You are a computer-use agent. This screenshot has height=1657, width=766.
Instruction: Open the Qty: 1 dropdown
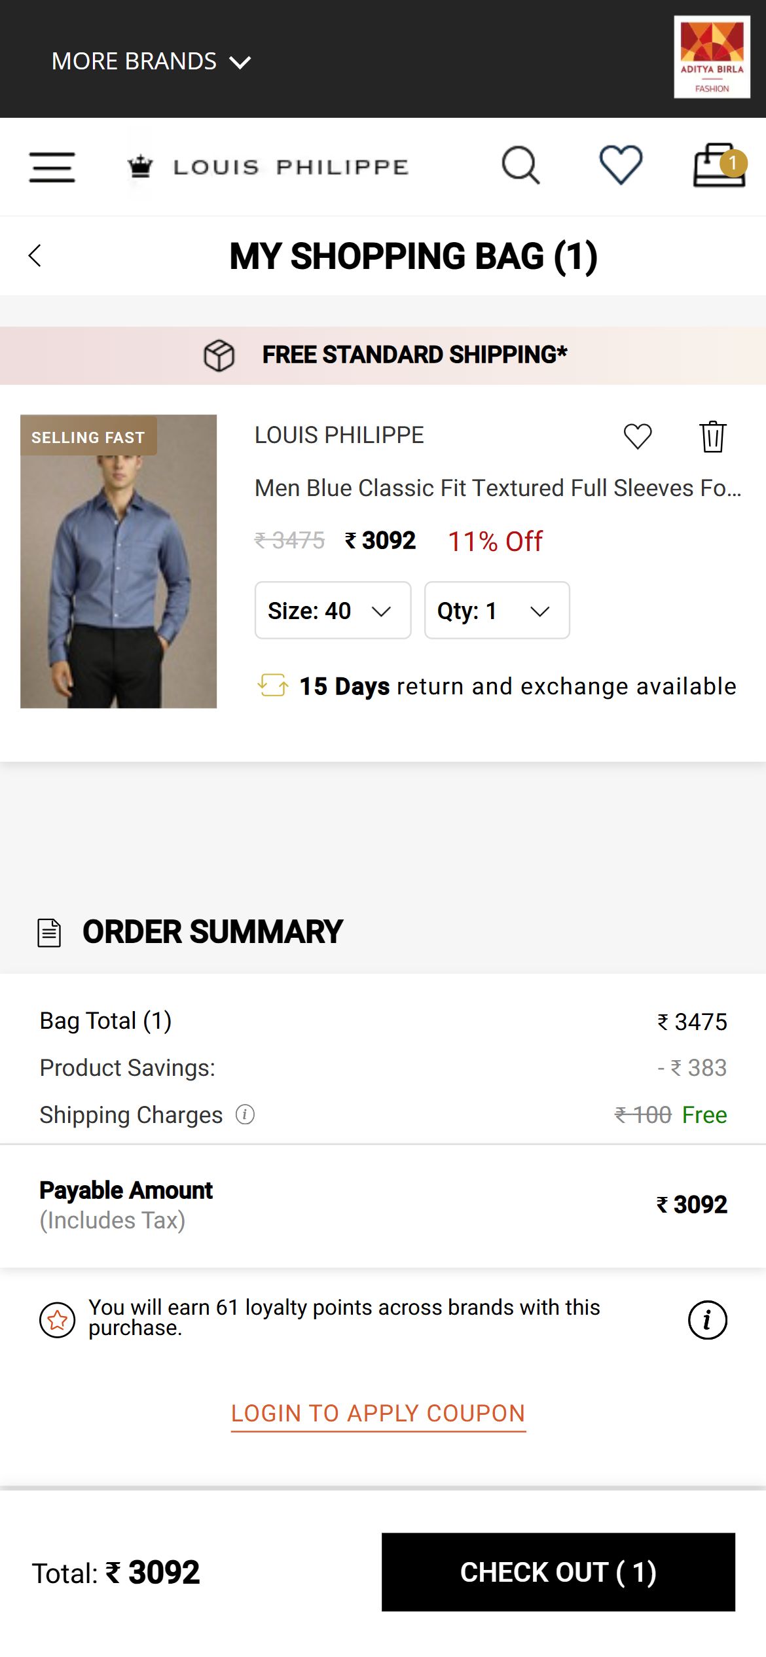pos(497,610)
